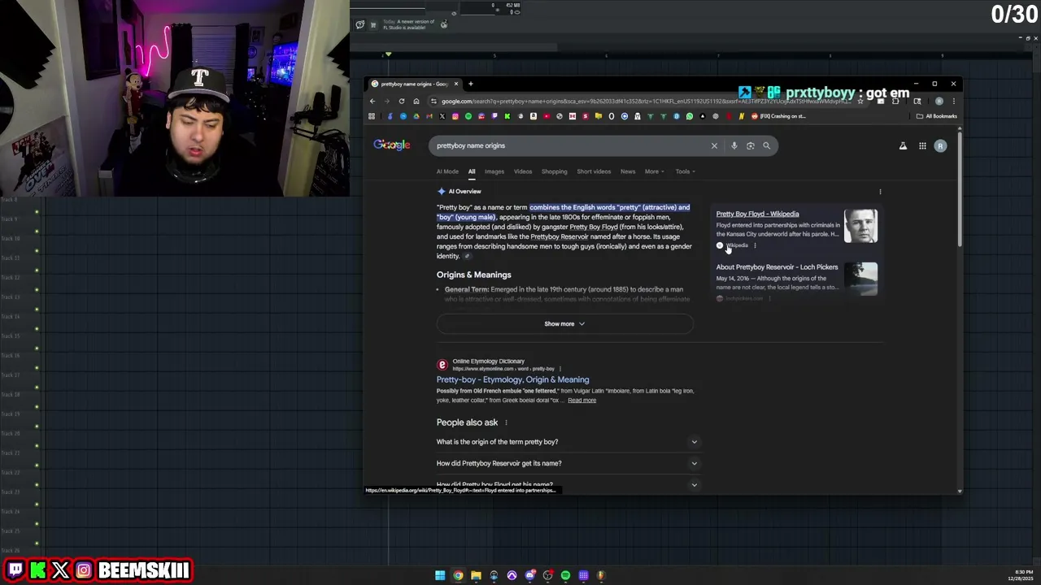Open Discord from the taskbar

pos(529,575)
